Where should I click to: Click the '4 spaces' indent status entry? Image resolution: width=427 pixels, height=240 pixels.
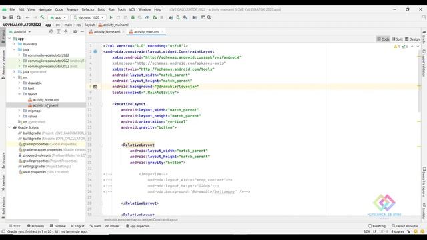[x=398, y=231]
